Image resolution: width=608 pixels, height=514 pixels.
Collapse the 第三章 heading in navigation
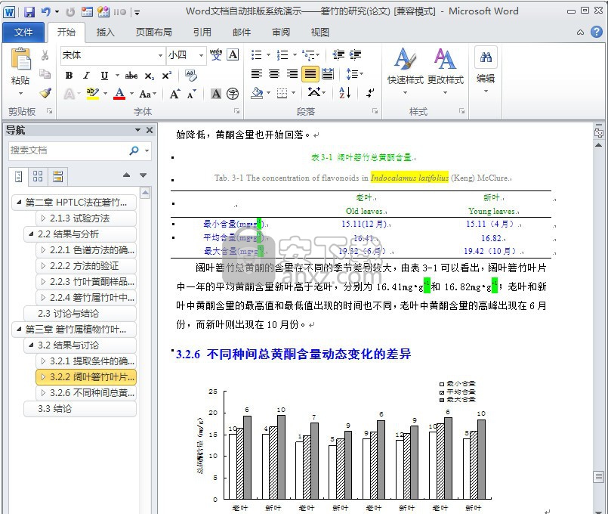(18, 329)
